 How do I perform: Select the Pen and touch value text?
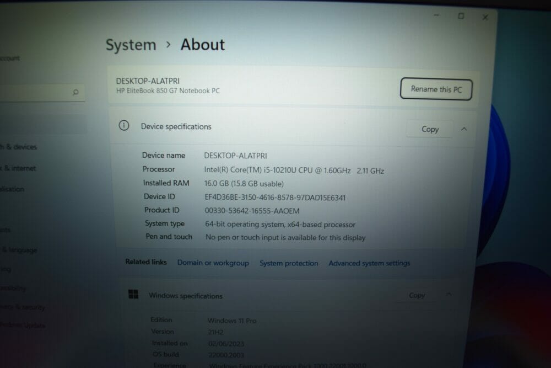click(x=285, y=237)
